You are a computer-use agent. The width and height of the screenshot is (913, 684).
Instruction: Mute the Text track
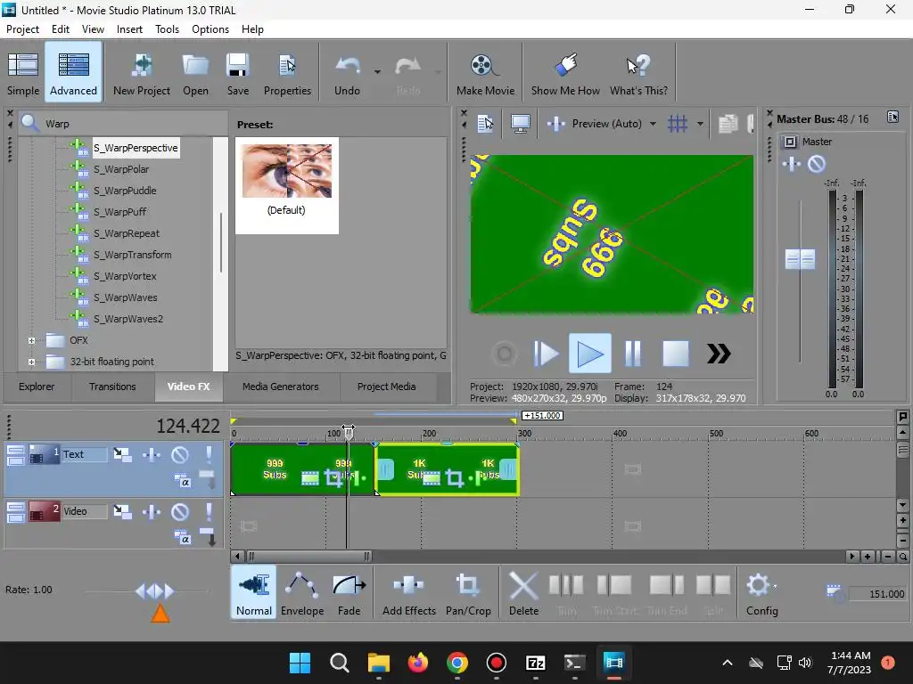tap(180, 454)
